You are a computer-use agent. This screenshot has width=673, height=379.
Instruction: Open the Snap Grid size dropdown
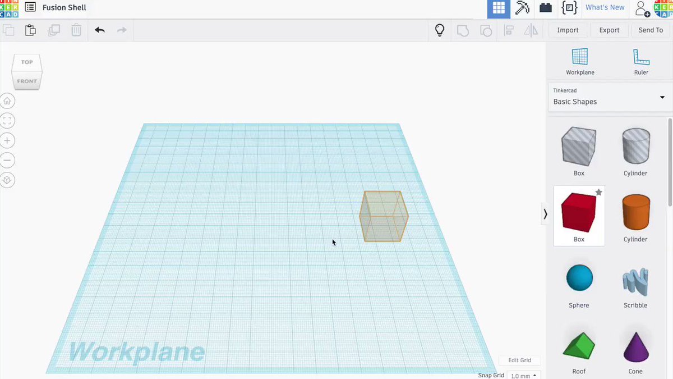pos(523,375)
